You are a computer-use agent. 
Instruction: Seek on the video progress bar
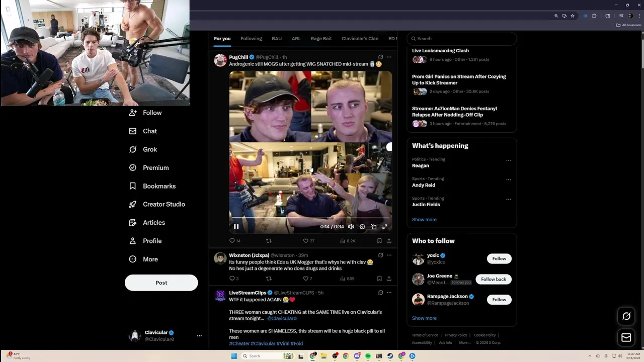click(310, 217)
